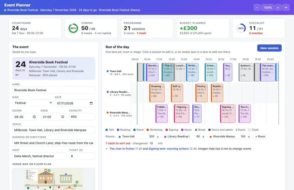Add a room with + Room
294x190 pixels.
pyautogui.click(x=260, y=136)
